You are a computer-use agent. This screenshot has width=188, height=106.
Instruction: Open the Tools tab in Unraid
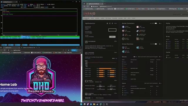click(x=133, y=18)
